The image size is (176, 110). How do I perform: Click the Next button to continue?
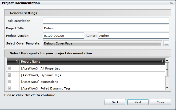(x=138, y=102)
